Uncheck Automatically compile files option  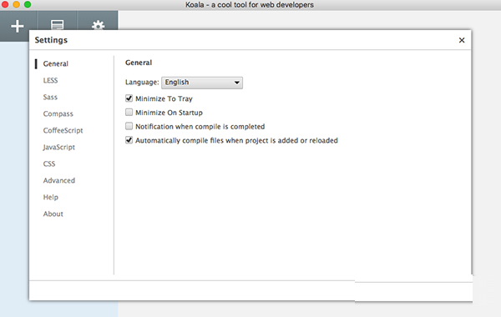pyautogui.click(x=129, y=140)
